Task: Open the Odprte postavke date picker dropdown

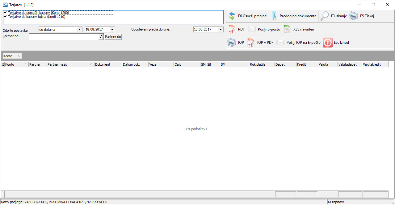Action: click(112, 30)
